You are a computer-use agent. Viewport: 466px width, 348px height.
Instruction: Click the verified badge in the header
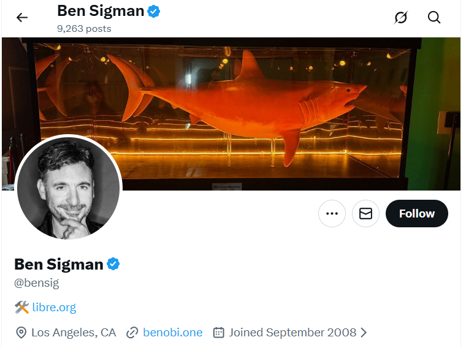tap(154, 10)
